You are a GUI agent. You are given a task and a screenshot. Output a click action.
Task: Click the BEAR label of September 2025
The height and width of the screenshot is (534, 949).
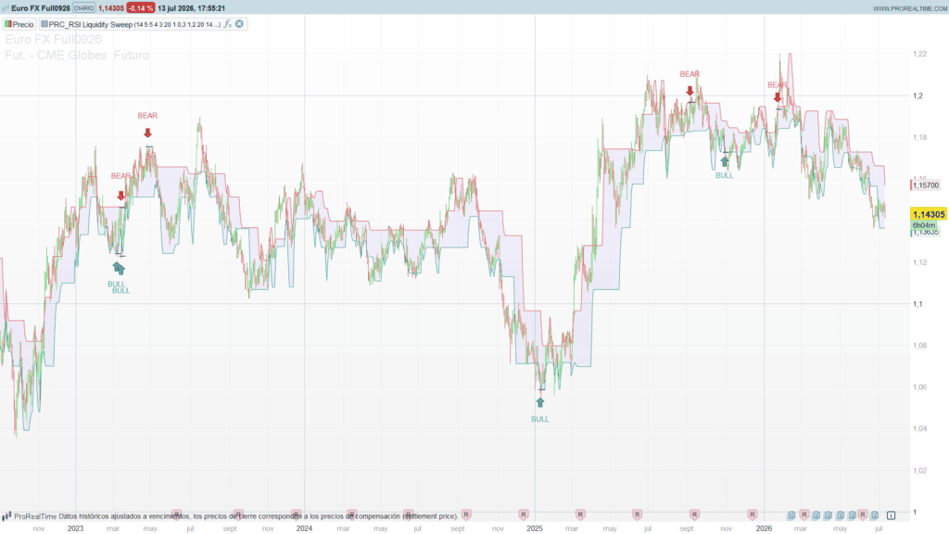click(690, 74)
